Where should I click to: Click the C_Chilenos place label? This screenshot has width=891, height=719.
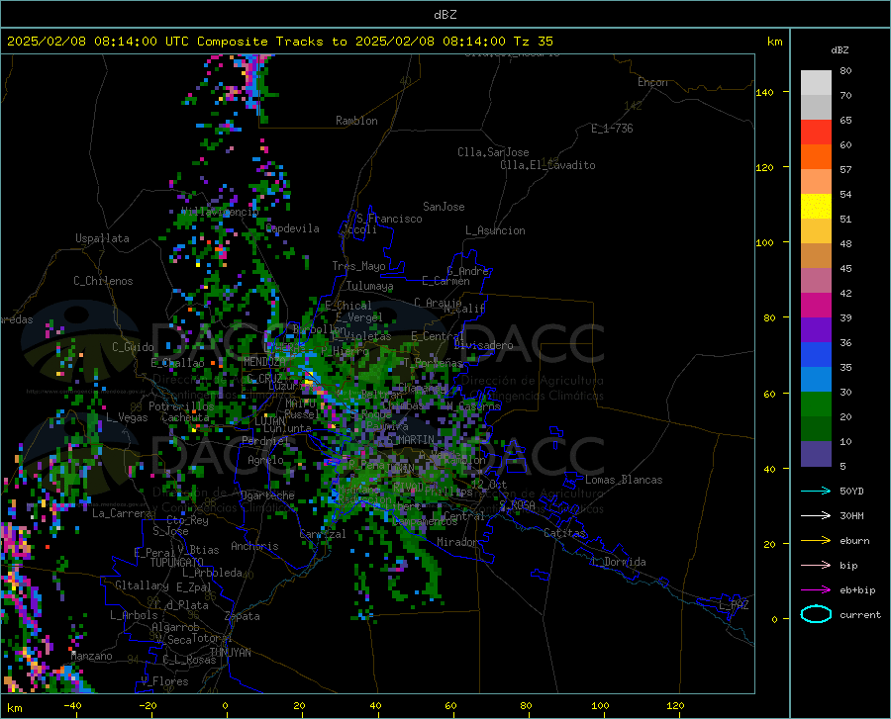click(103, 281)
